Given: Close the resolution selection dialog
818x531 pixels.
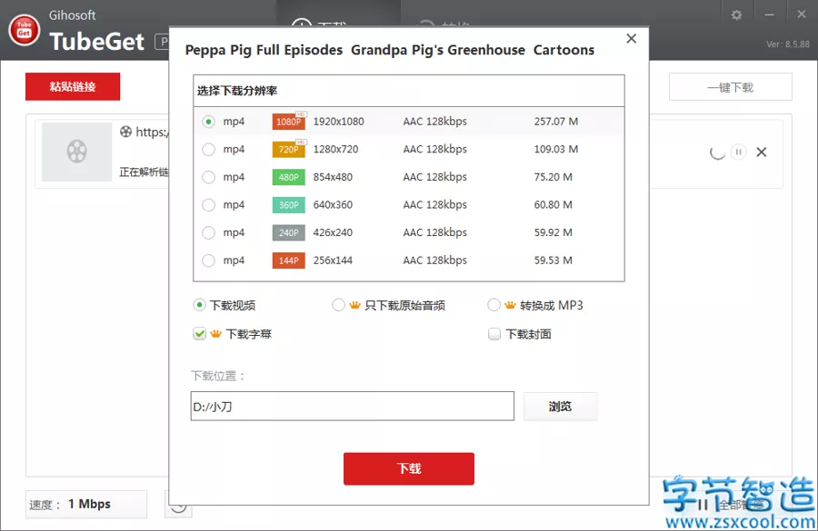Looking at the screenshot, I should [x=632, y=38].
